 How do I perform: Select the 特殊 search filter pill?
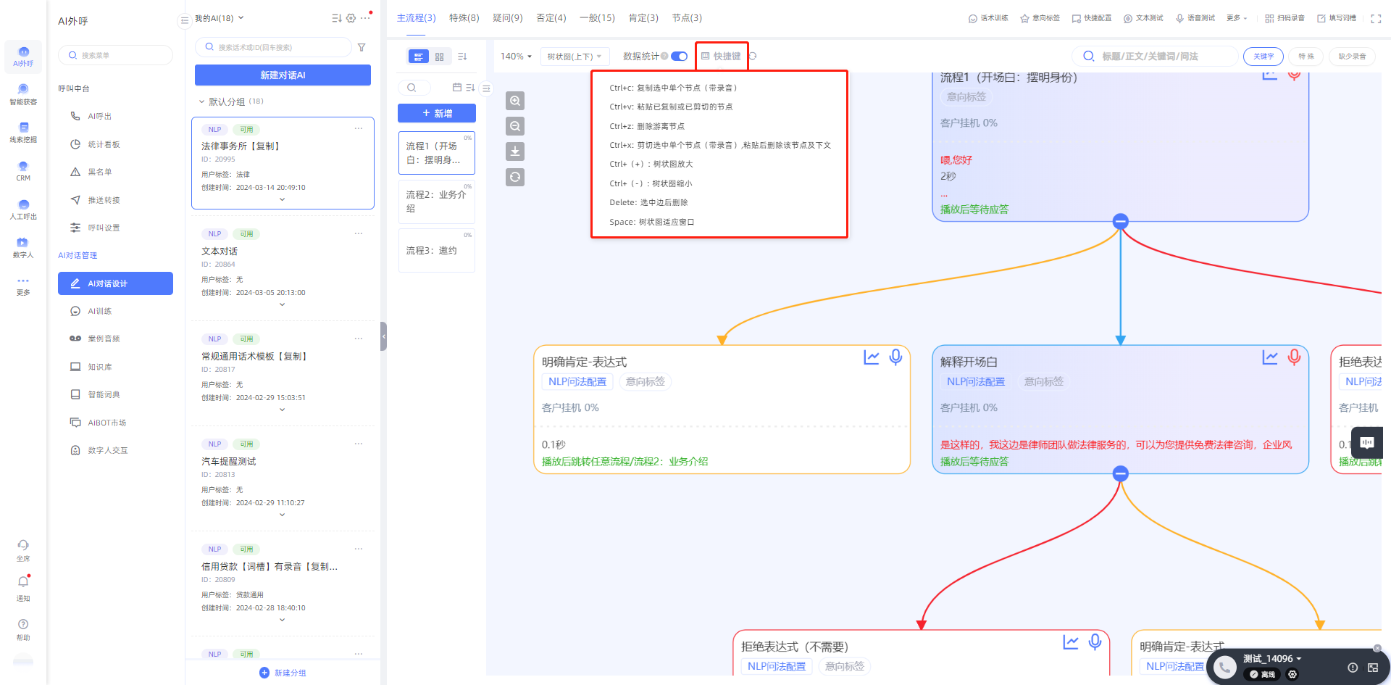pyautogui.click(x=1306, y=57)
